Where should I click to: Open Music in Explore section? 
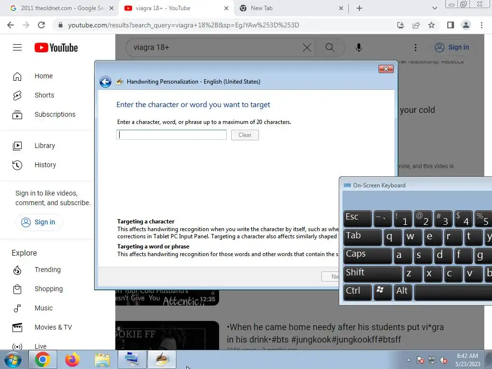pyautogui.click(x=44, y=308)
